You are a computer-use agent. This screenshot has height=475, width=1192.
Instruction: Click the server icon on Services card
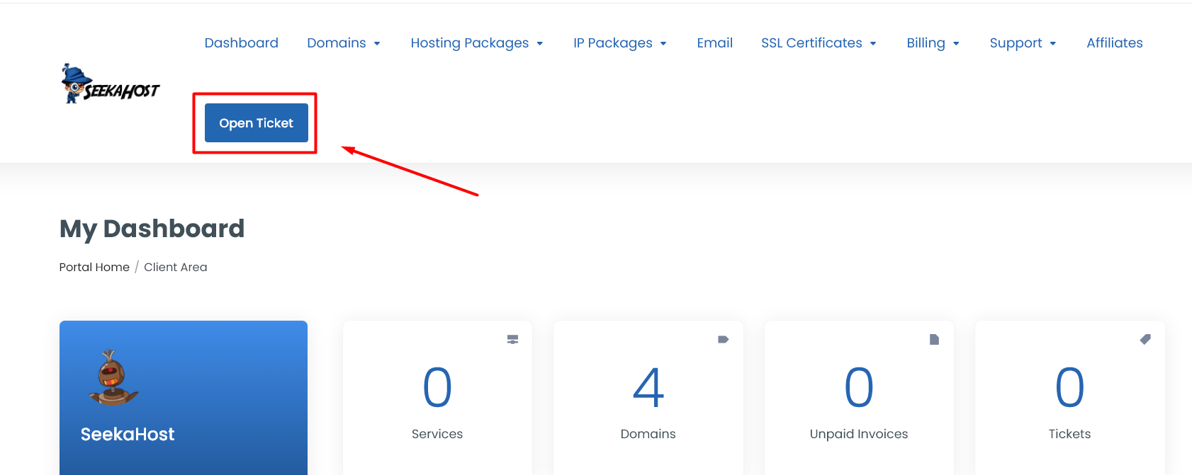coord(512,340)
